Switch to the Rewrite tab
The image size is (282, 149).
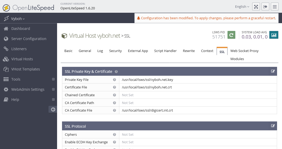(x=189, y=51)
